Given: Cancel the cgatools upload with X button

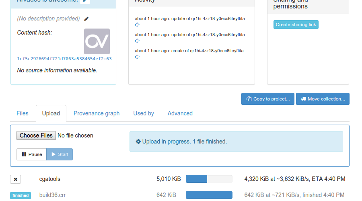Looking at the screenshot, I should pos(15,179).
